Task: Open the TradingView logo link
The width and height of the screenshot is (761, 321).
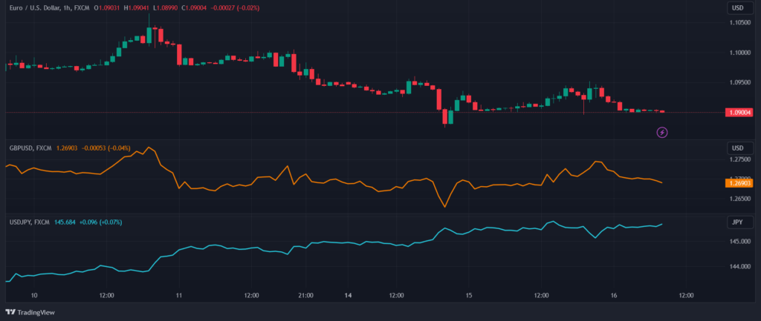Action: (x=30, y=312)
